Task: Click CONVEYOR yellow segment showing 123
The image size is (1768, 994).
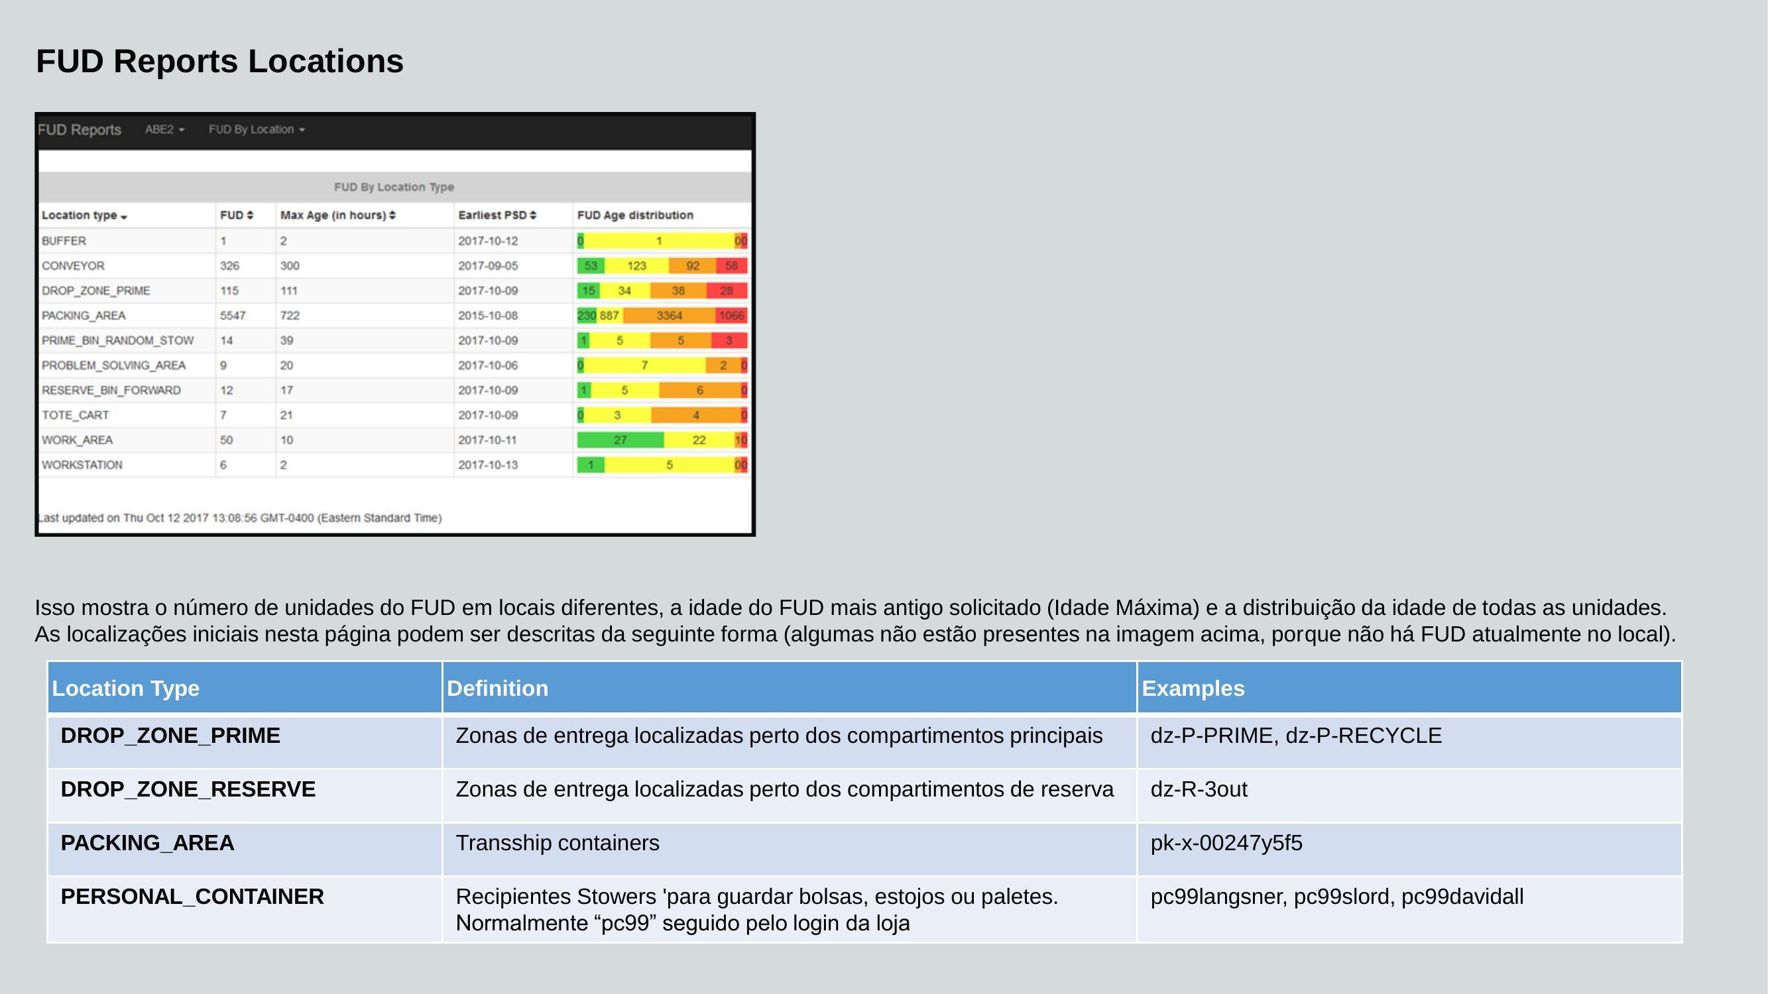Action: [x=637, y=266]
